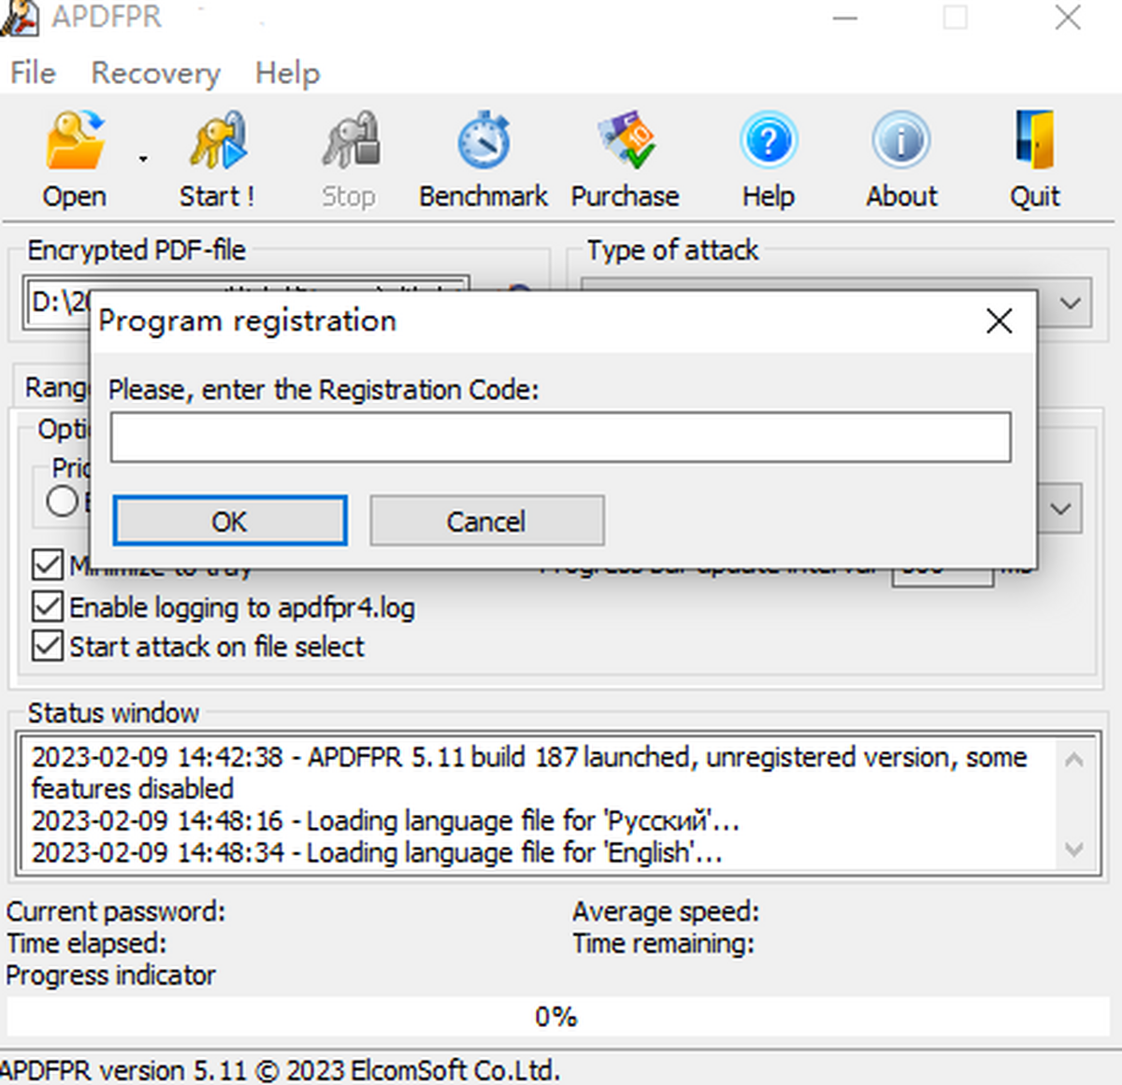Close the APDFPR main window
Viewport: 1122px width, 1085px height.
click(1068, 18)
